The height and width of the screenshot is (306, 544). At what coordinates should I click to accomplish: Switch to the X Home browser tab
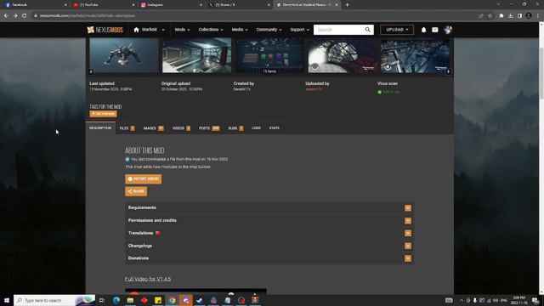click(239, 5)
